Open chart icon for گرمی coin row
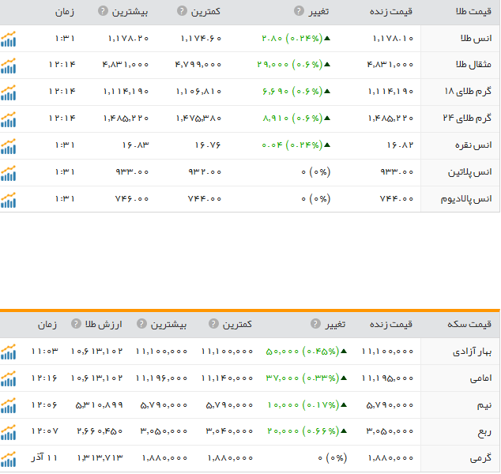The width and height of the screenshot is (501, 474). coord(8,459)
